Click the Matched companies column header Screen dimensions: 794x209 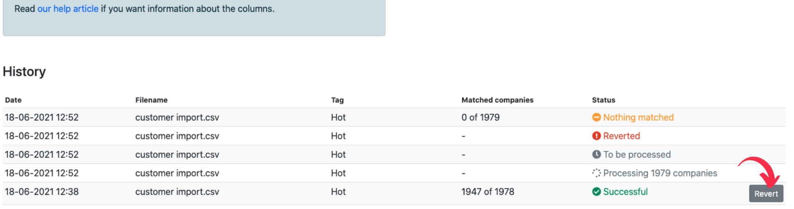pyautogui.click(x=497, y=100)
